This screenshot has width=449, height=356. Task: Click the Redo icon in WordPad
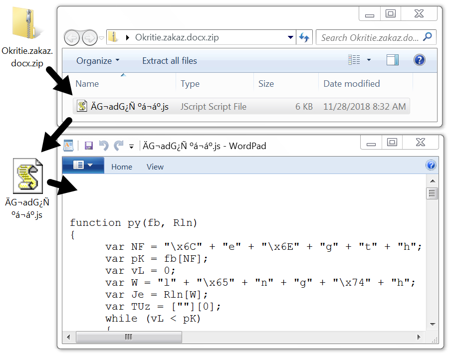pyautogui.click(x=119, y=146)
